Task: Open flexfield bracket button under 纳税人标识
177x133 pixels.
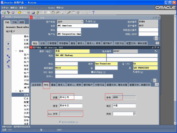Action: 156,39
